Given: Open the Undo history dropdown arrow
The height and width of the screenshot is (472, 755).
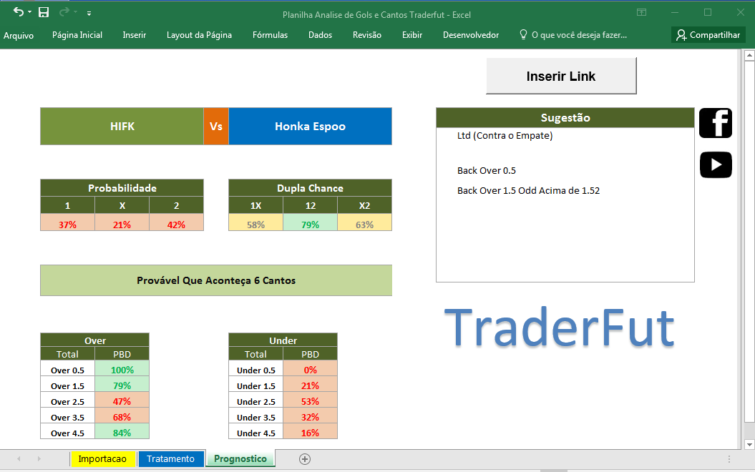Looking at the screenshot, I should click(x=30, y=12).
